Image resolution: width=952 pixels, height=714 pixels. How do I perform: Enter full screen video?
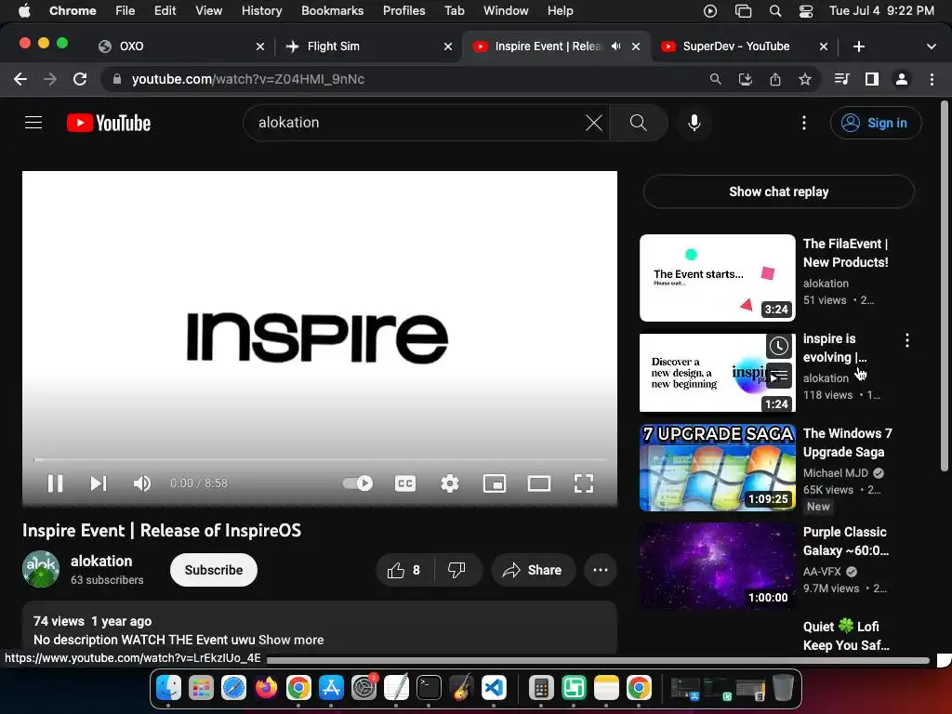pyautogui.click(x=584, y=483)
